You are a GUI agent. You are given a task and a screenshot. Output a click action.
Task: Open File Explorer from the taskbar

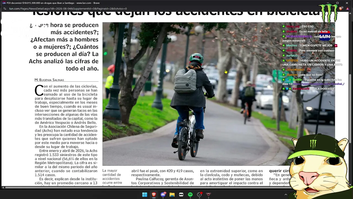click(x=172, y=195)
